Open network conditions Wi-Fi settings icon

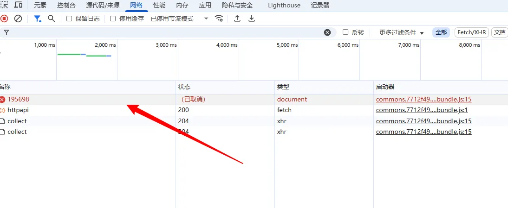219,19
